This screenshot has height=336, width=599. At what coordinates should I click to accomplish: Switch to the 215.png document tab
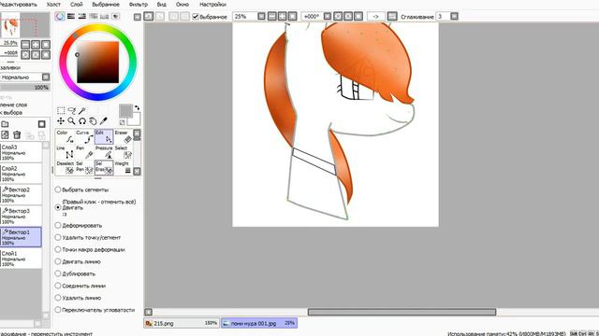tap(182, 323)
